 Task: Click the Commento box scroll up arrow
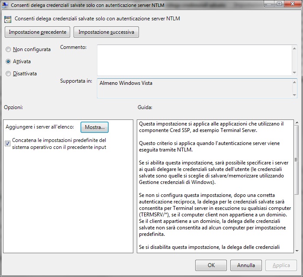[294, 48]
